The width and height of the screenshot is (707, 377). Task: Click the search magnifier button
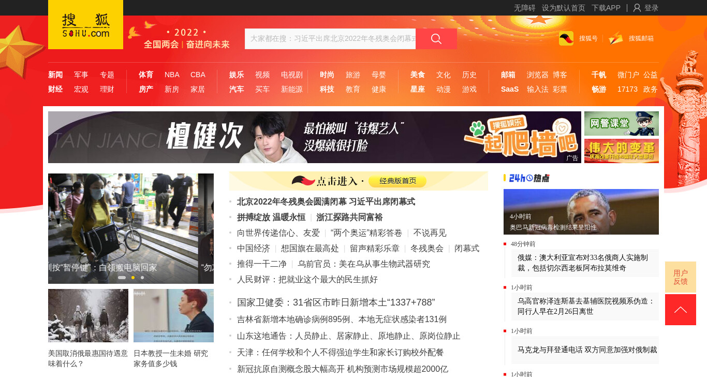[x=436, y=39]
